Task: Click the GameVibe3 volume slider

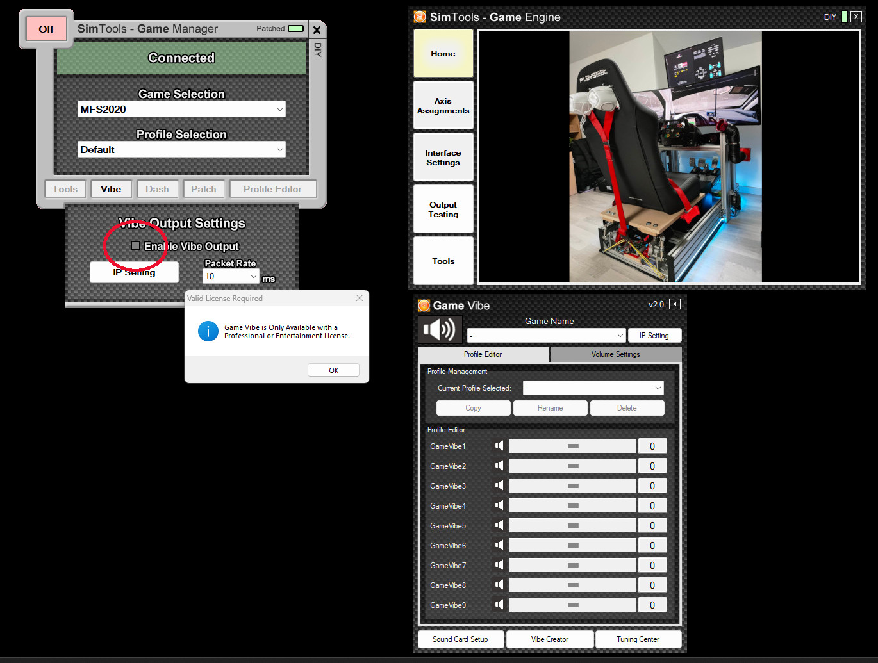Action: coord(573,486)
